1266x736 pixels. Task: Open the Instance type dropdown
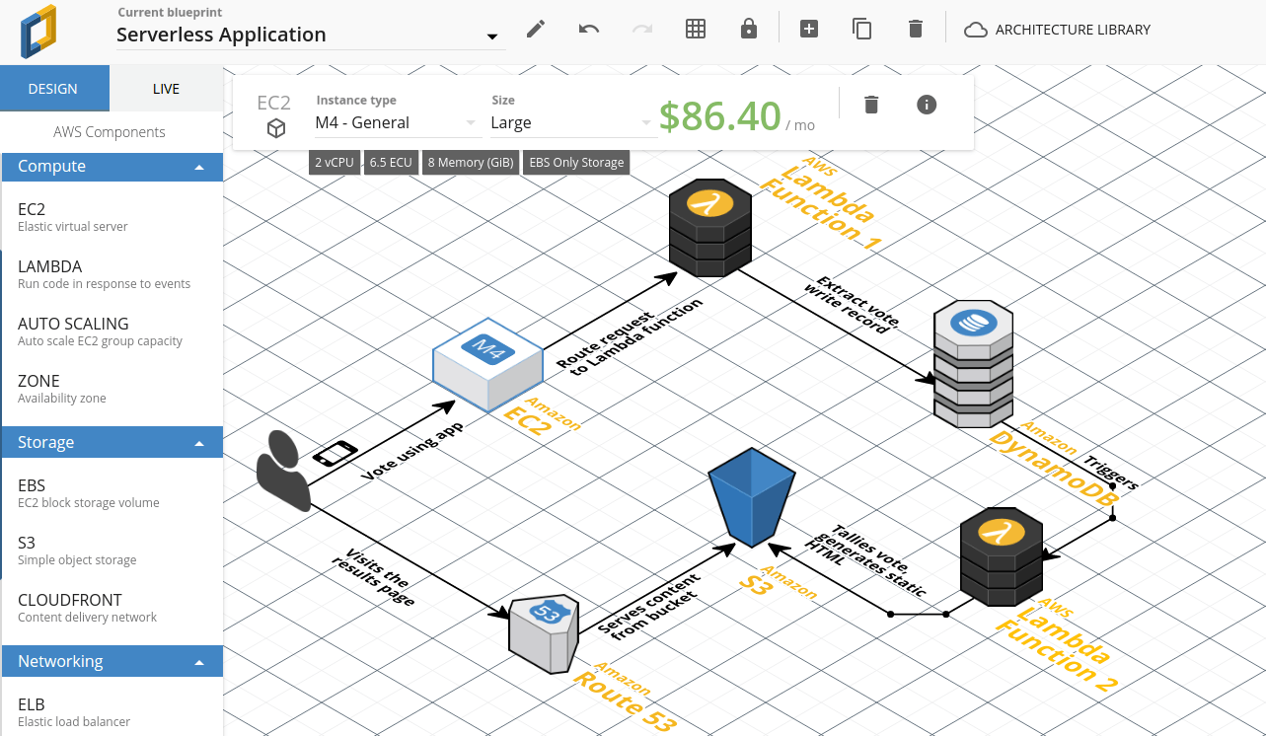pyautogui.click(x=392, y=122)
